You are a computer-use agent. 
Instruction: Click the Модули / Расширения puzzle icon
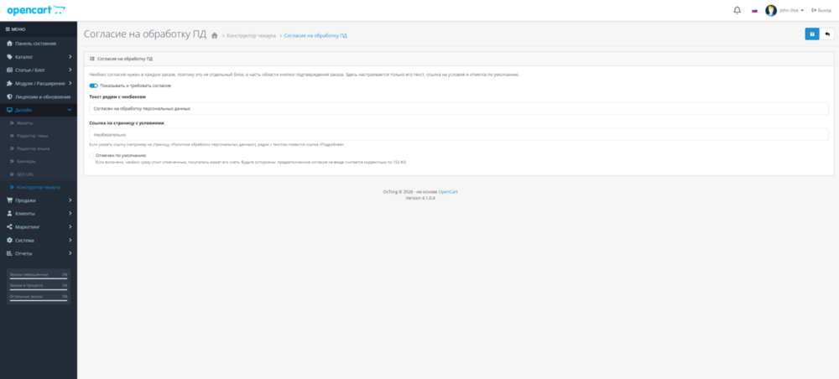click(9, 83)
